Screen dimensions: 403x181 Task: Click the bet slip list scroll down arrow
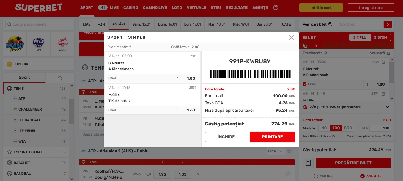point(392,98)
